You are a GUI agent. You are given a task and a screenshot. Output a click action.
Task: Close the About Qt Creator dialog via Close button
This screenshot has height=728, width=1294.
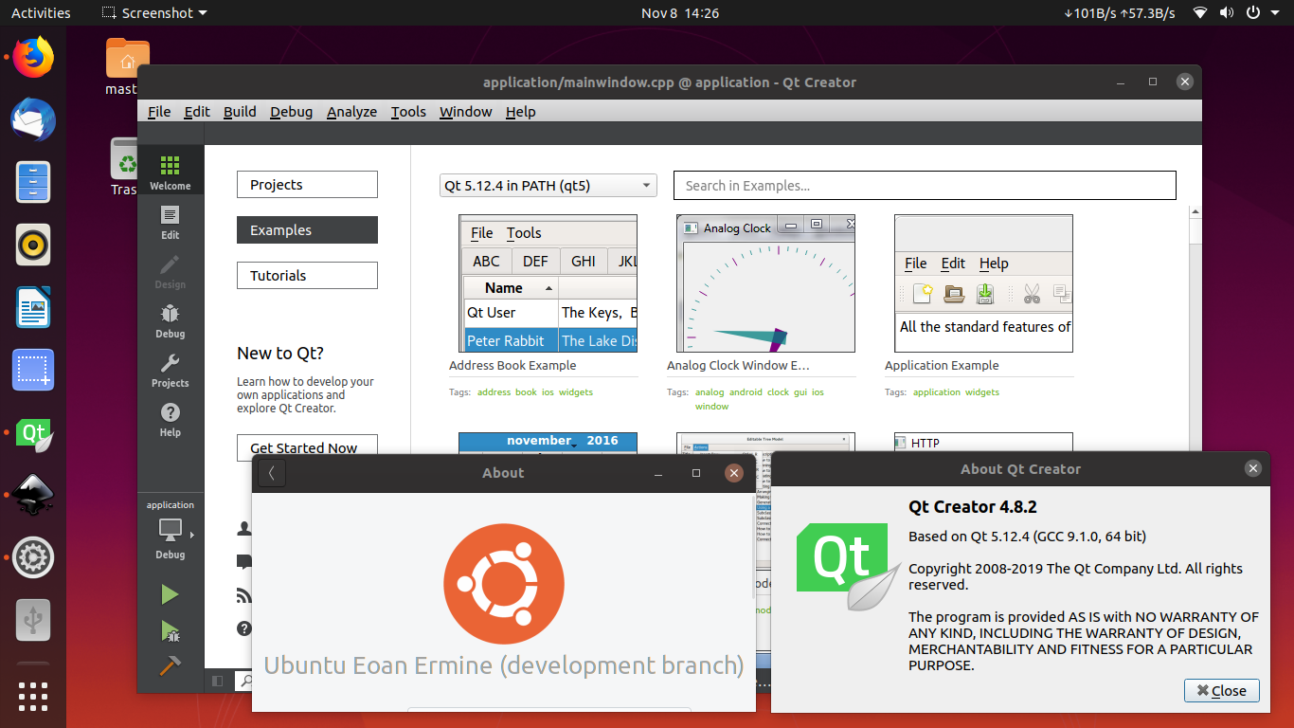1221,690
